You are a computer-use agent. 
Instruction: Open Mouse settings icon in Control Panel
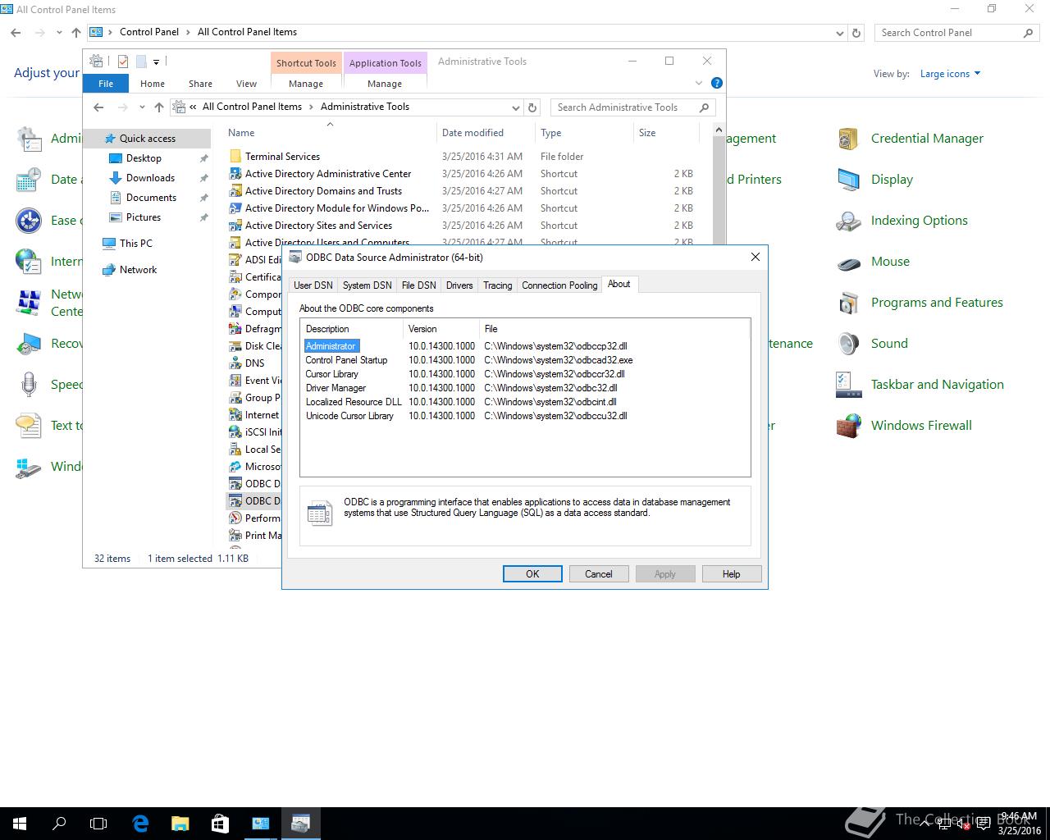click(x=848, y=262)
